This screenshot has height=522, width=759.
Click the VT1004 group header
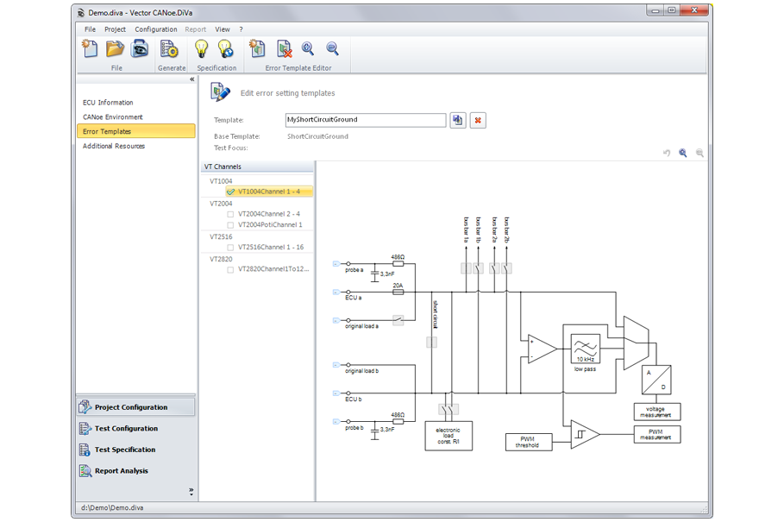(221, 181)
